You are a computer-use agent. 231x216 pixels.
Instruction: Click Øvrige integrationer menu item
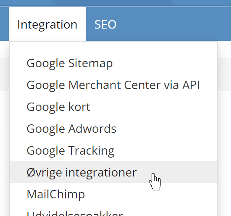(113, 172)
